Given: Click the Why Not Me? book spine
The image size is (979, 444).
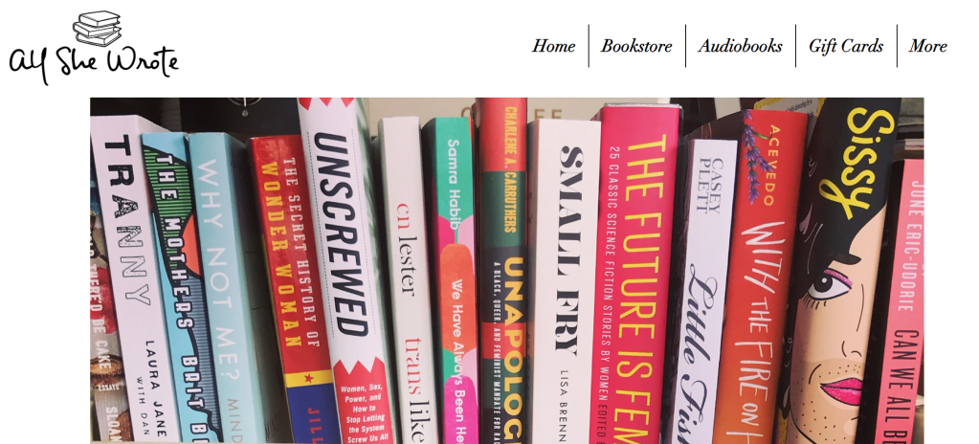Looking at the screenshot, I should (226, 287).
